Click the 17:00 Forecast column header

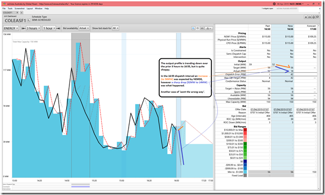pos(313,29)
